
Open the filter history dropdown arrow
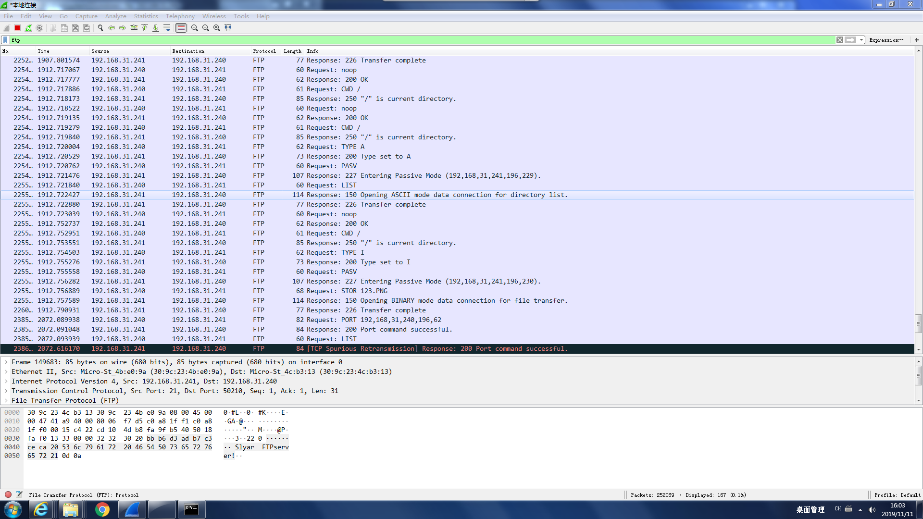(x=861, y=40)
